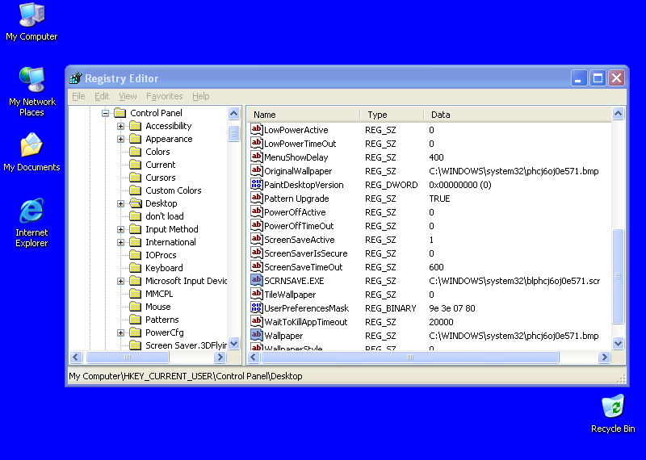The width and height of the screenshot is (646, 460).
Task: Click the PowerOffTimeOut value icon
Action: pos(256,225)
